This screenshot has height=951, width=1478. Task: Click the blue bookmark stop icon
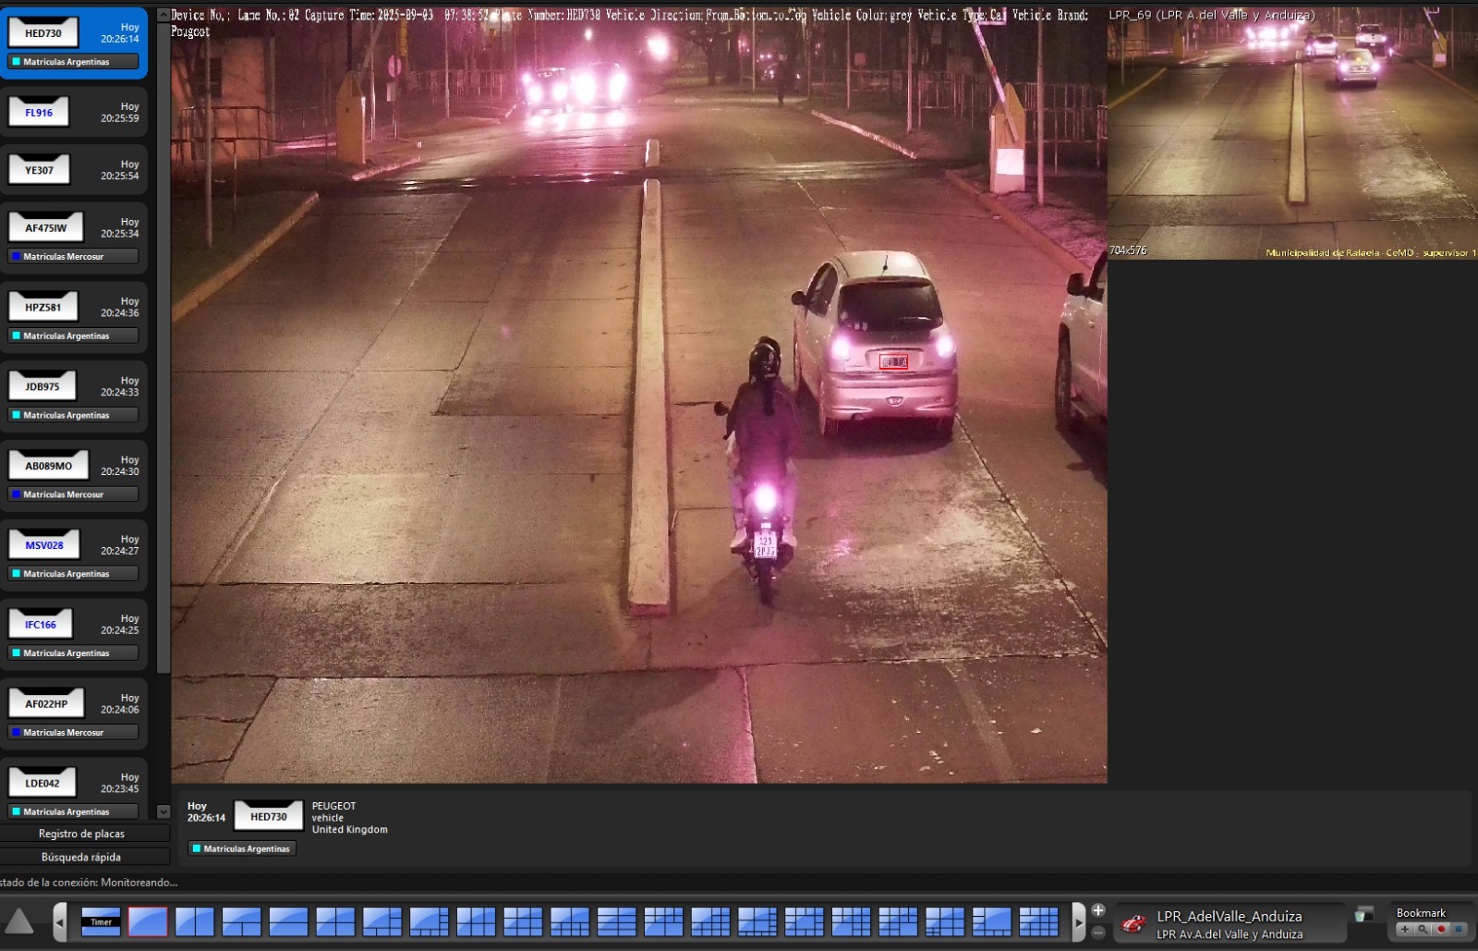1459,930
